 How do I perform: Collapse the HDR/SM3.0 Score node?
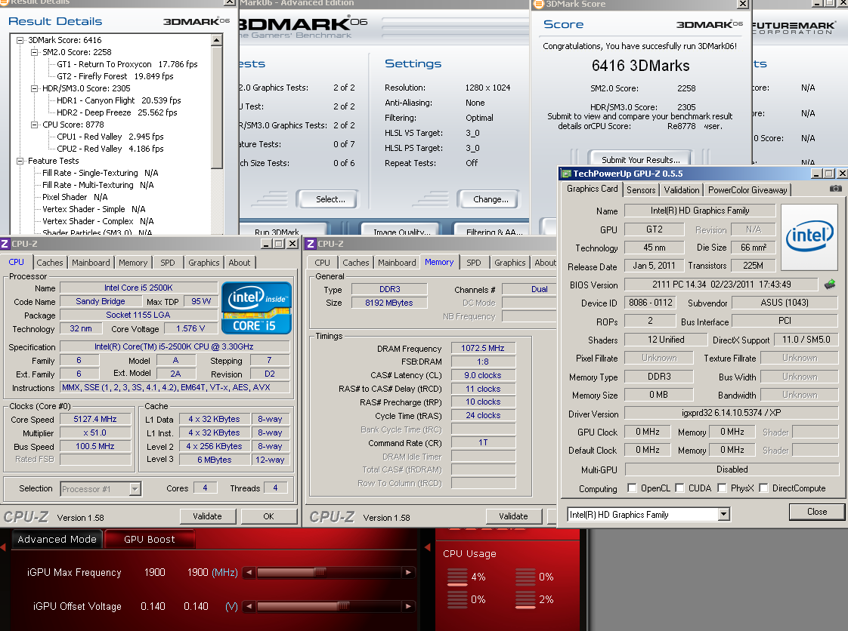click(x=35, y=88)
